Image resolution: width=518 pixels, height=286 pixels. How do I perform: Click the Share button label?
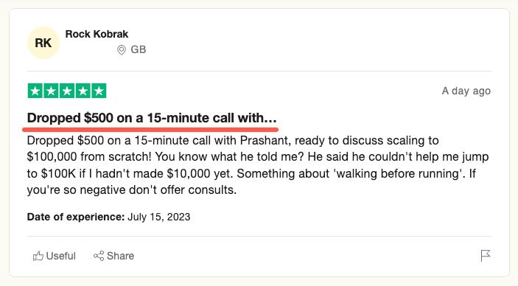coord(120,256)
